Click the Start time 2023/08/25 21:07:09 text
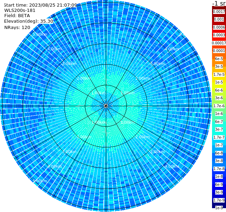Image resolution: width=226 pixels, height=212 pixels. point(40,5)
